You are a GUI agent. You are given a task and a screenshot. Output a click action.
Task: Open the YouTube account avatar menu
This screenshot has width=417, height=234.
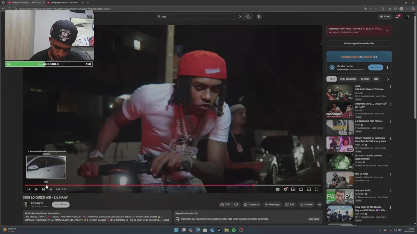pyautogui.click(x=407, y=17)
